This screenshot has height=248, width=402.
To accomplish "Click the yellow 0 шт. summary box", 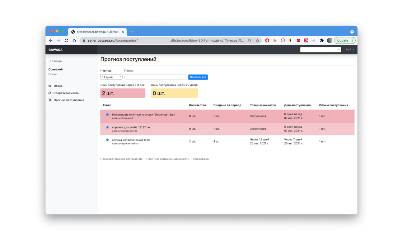I will (174, 93).
